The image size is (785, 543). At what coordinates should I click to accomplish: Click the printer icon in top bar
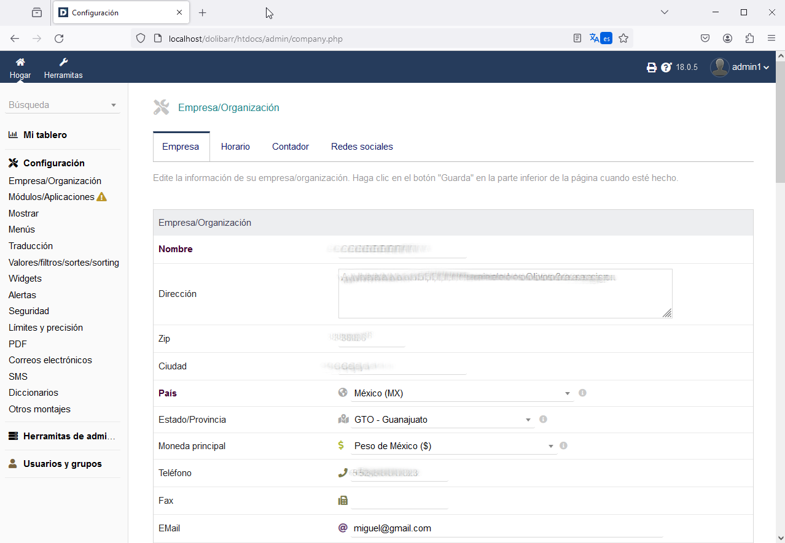point(652,67)
